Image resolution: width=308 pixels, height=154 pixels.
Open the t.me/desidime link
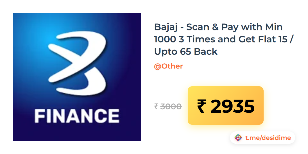pyautogui.click(x=268, y=138)
